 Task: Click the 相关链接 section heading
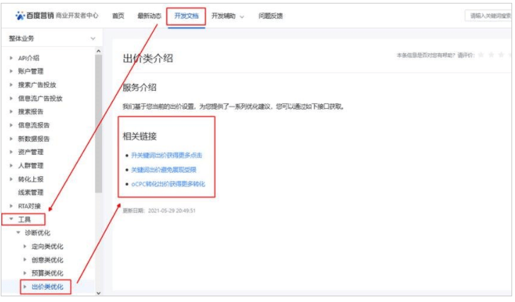(x=140, y=136)
